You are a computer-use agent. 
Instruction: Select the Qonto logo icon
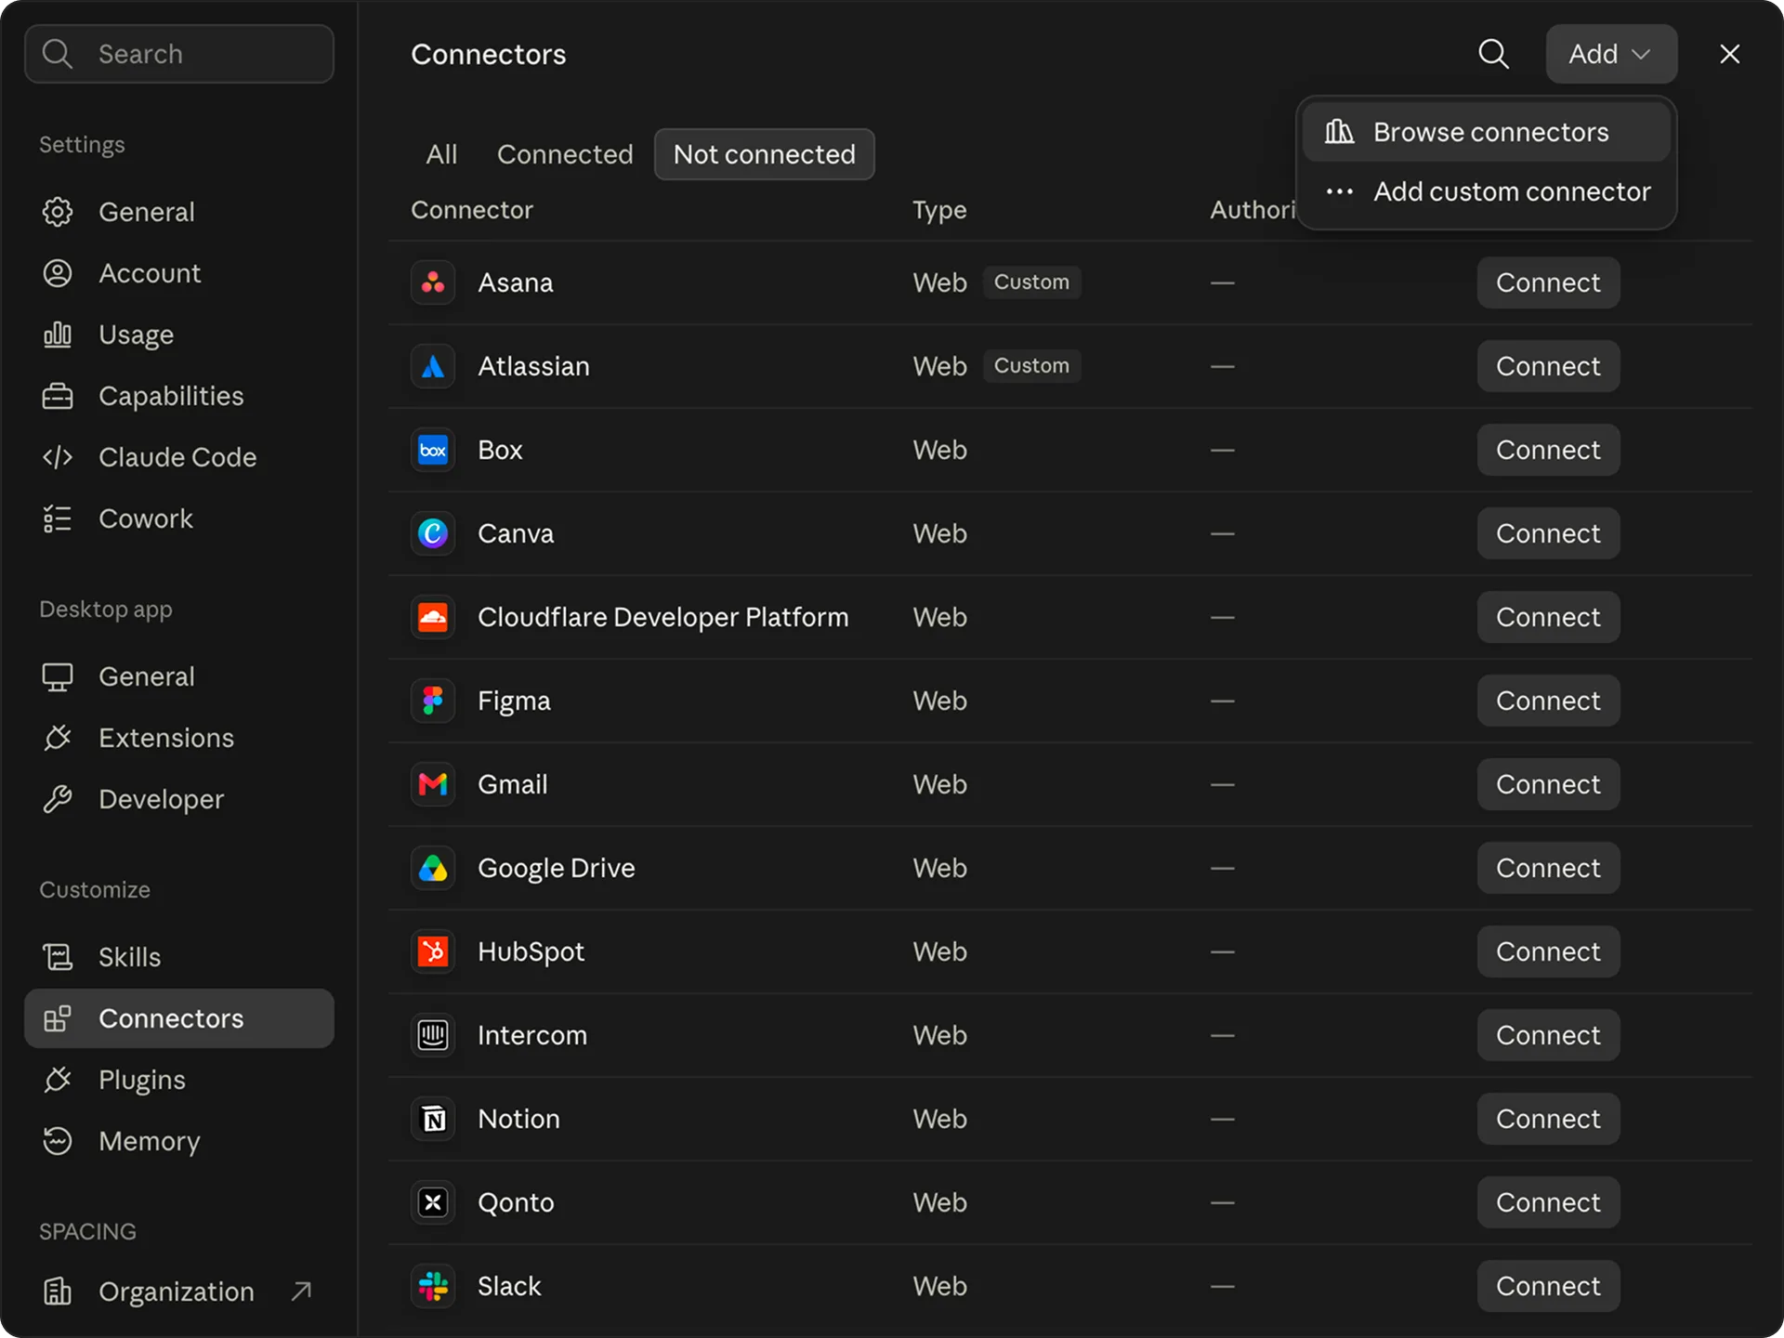pos(433,1202)
